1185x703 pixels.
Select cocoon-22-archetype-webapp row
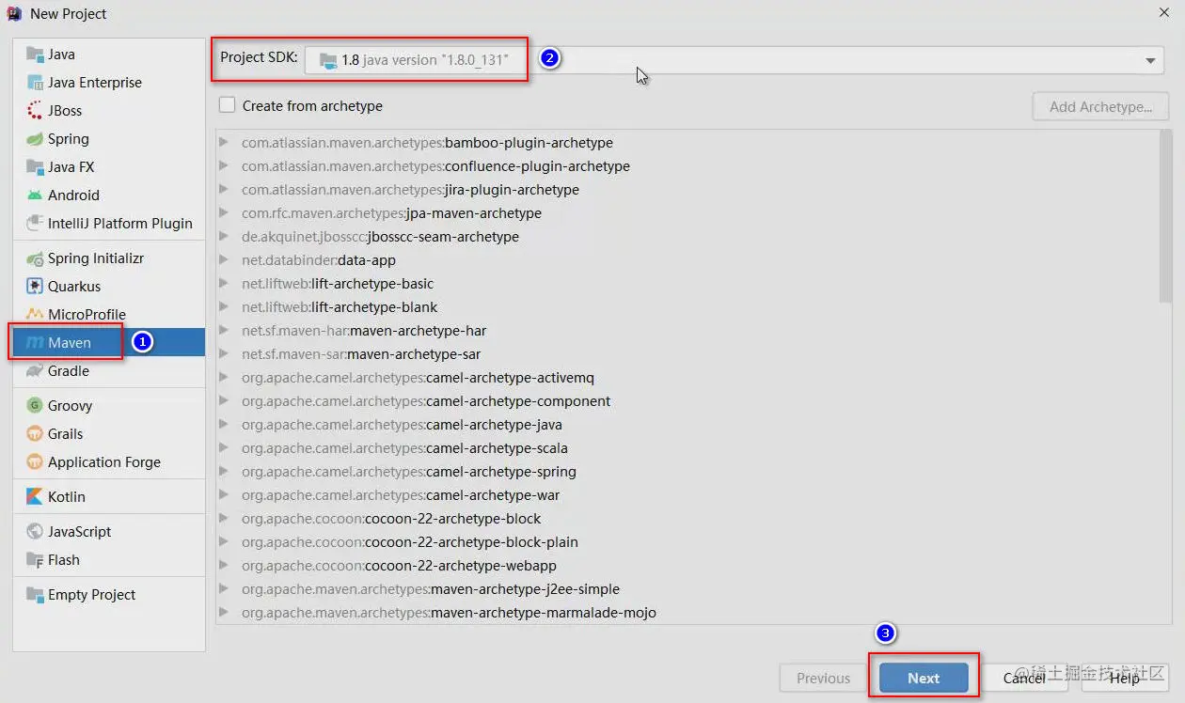pyautogui.click(x=688, y=566)
